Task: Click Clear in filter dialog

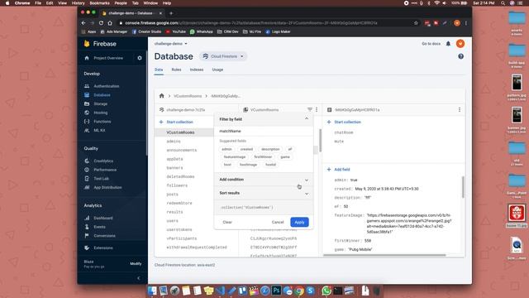Action: click(227, 222)
